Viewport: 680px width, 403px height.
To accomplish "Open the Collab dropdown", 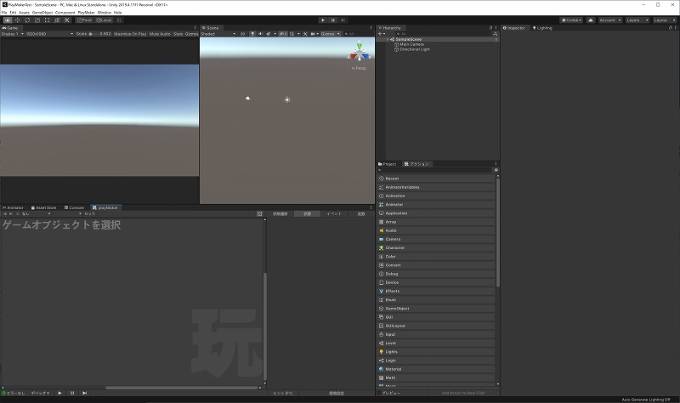I will pos(571,20).
